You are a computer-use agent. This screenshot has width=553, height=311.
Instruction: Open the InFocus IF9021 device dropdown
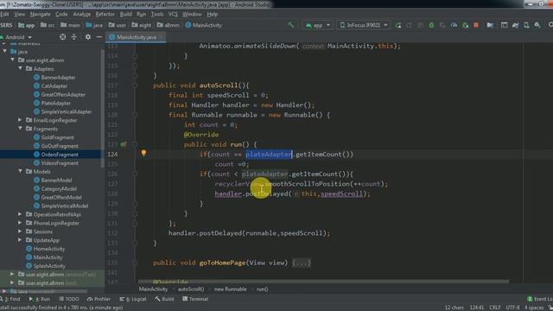363,25
